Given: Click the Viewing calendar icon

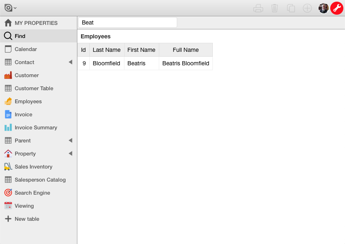Looking at the screenshot, I should click(8, 206).
